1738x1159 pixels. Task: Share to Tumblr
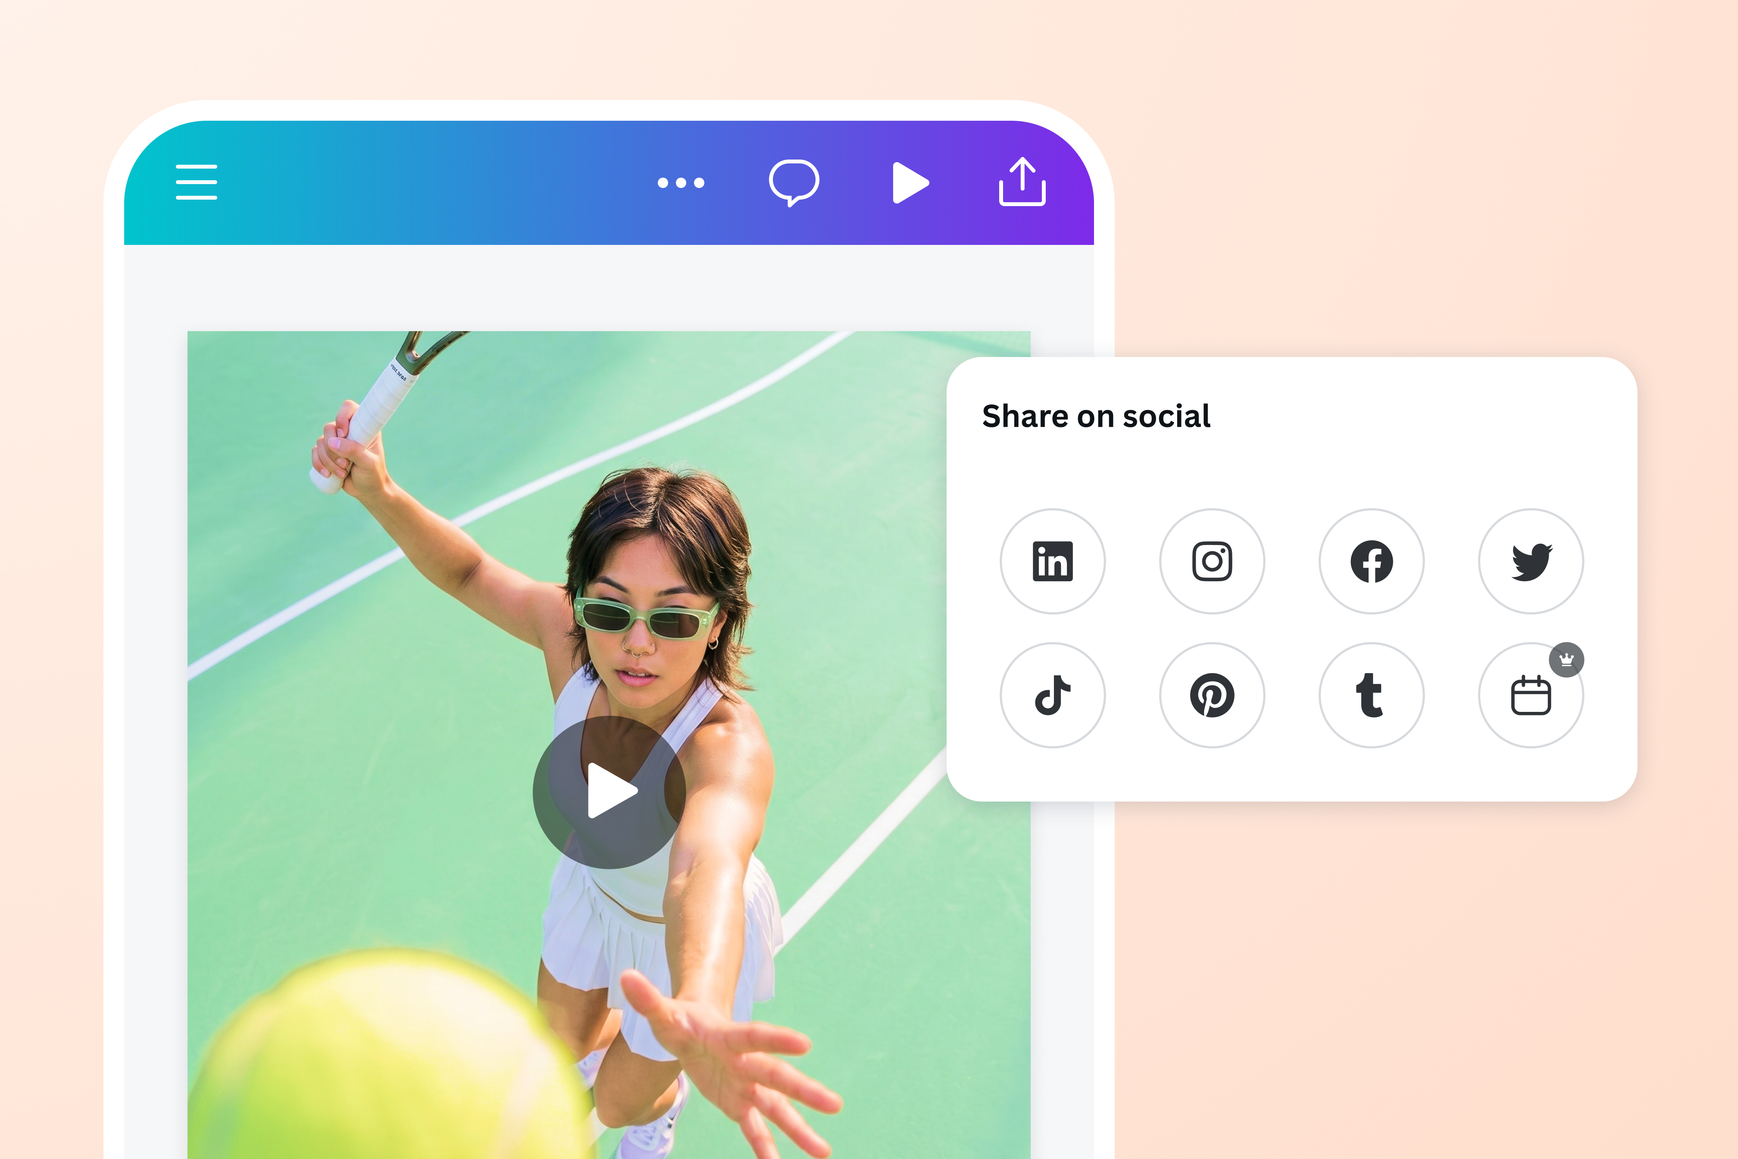click(x=1372, y=695)
